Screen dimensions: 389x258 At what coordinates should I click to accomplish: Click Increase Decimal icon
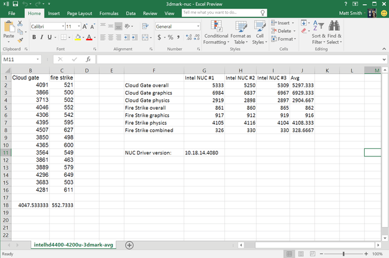(188, 38)
